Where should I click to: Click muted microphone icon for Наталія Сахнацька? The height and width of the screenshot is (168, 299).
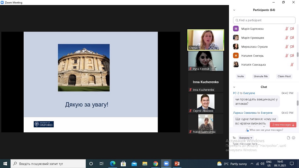click(292, 65)
